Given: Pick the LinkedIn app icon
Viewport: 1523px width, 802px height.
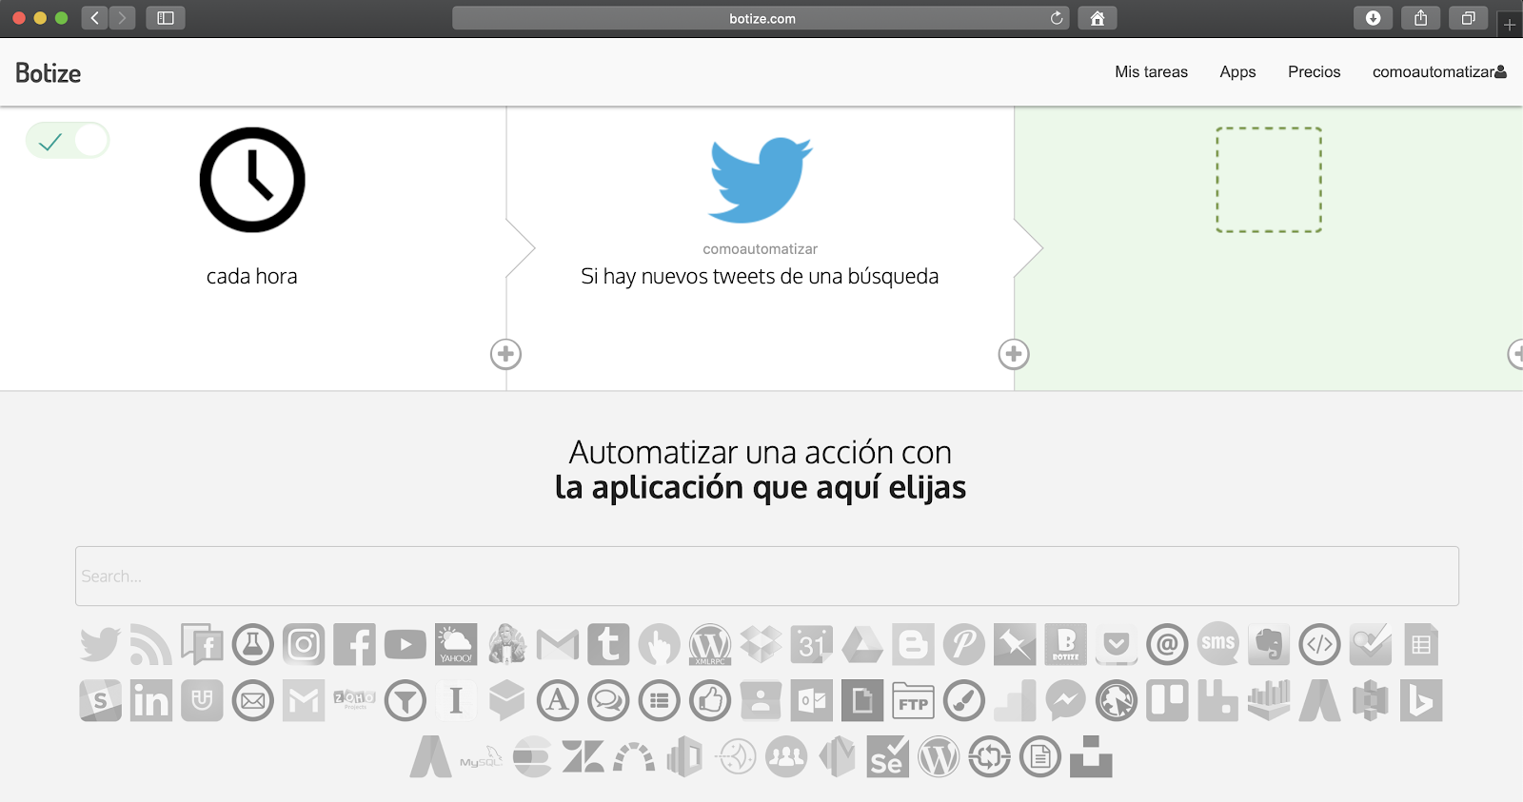Looking at the screenshot, I should tap(151, 701).
